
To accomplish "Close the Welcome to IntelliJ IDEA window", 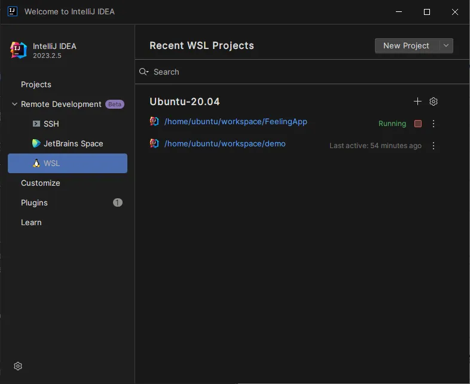I will tap(454, 12).
